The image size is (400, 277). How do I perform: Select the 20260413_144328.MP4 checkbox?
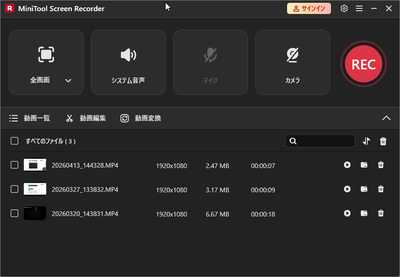pyautogui.click(x=14, y=165)
